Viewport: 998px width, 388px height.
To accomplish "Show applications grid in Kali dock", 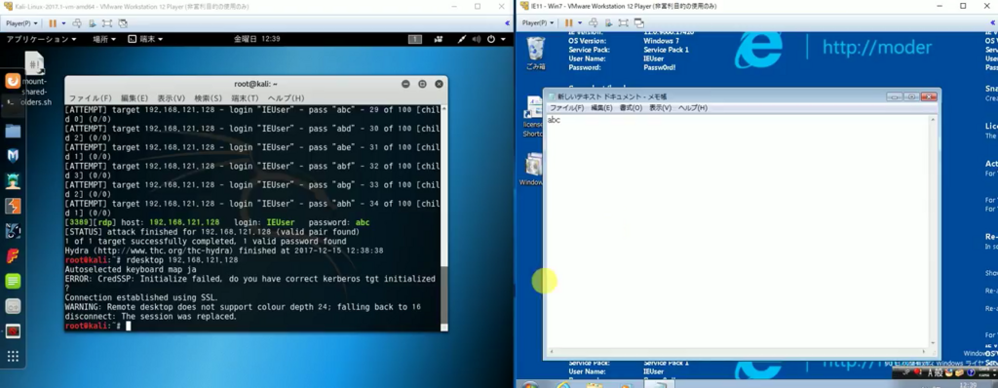I will point(13,356).
